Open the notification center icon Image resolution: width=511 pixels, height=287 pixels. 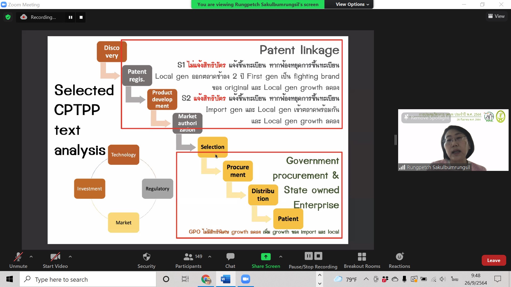(497, 279)
